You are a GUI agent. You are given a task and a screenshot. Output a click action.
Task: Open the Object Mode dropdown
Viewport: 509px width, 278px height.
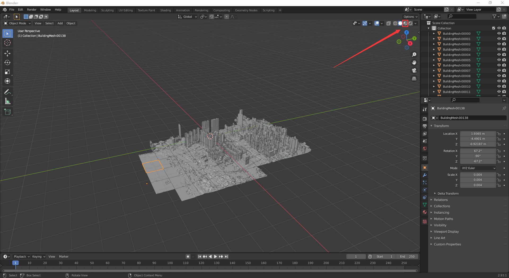click(17, 23)
